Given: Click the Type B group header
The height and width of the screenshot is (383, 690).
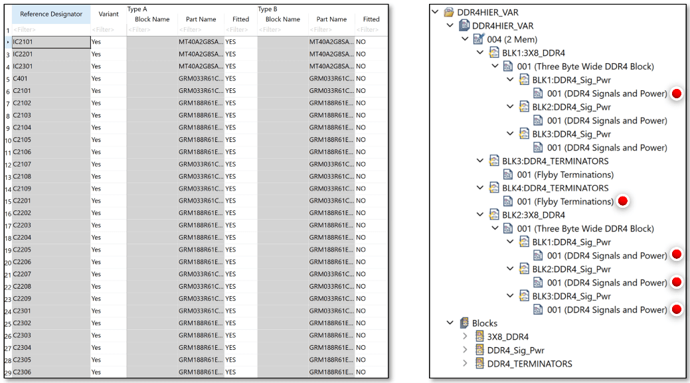Looking at the screenshot, I should click(268, 9).
